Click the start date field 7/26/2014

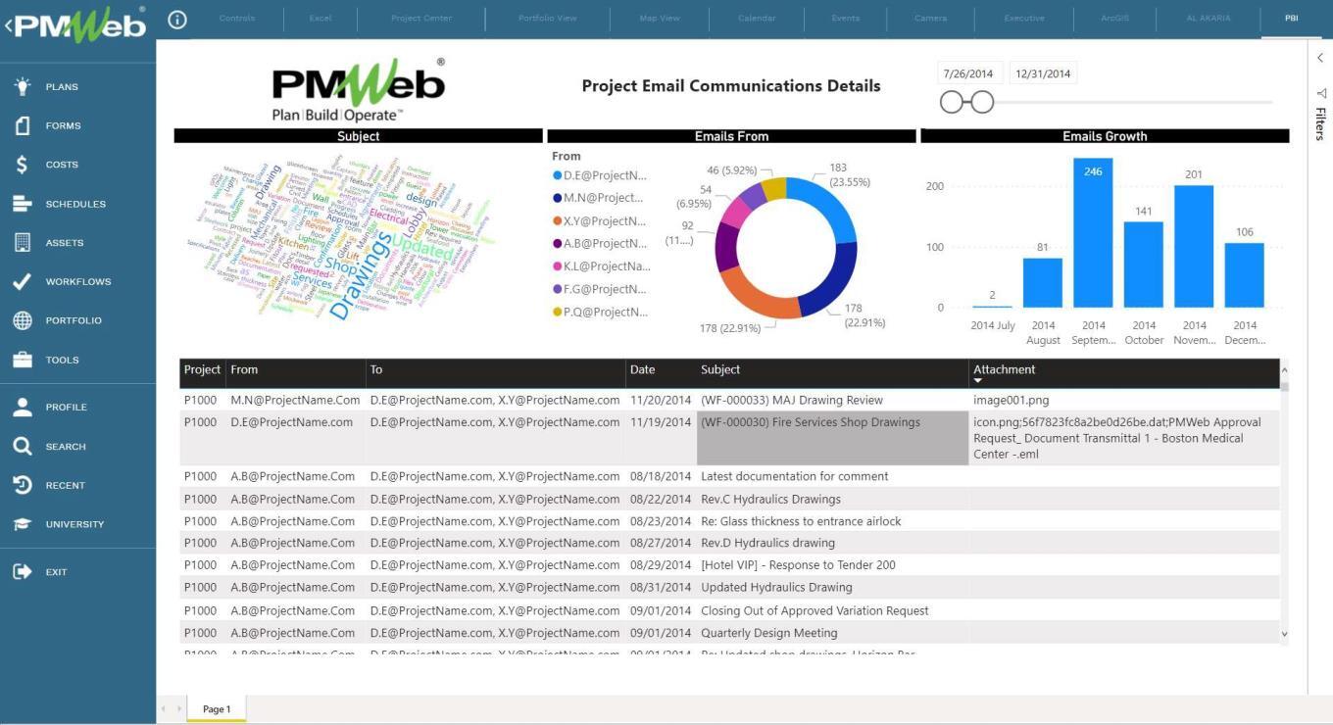tap(967, 73)
